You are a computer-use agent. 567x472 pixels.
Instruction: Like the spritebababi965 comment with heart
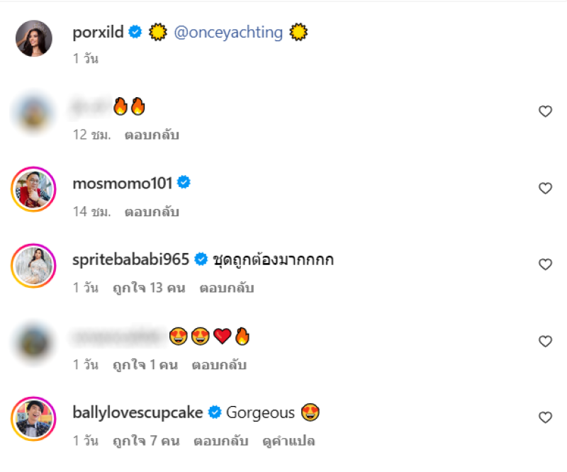545,264
